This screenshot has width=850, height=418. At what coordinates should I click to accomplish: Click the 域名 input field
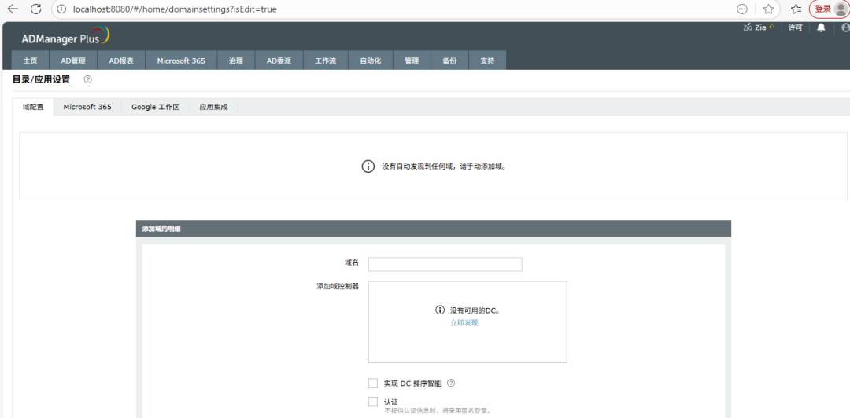(x=445, y=264)
